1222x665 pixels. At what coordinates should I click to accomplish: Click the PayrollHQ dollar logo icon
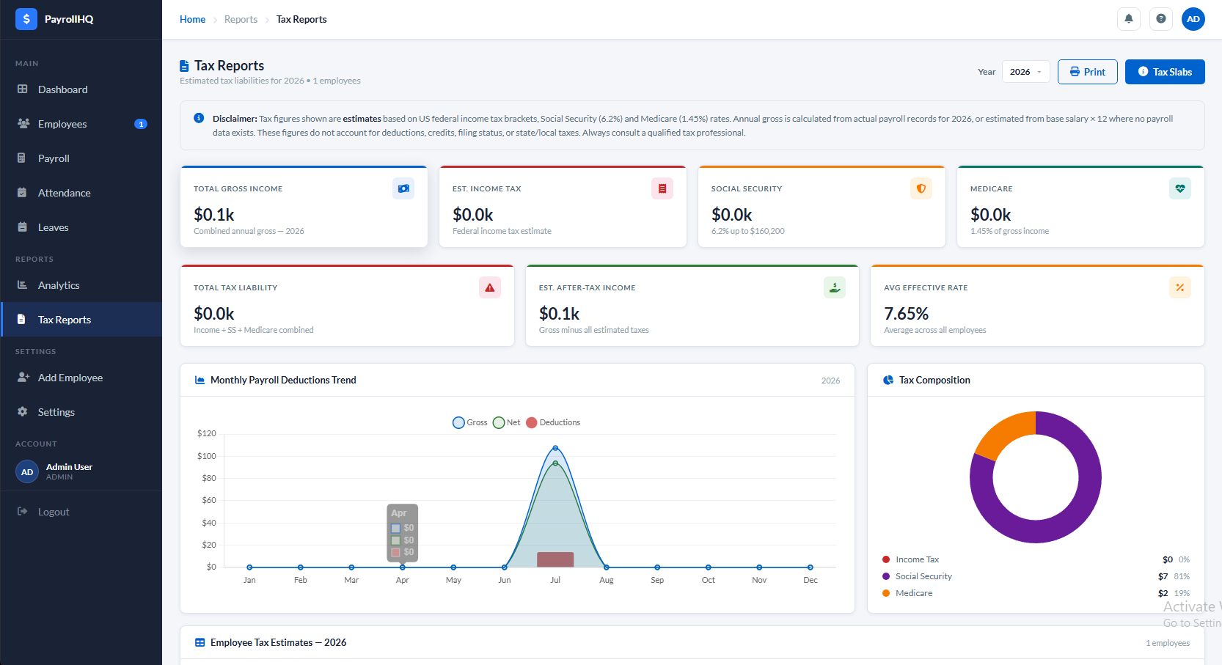point(26,19)
